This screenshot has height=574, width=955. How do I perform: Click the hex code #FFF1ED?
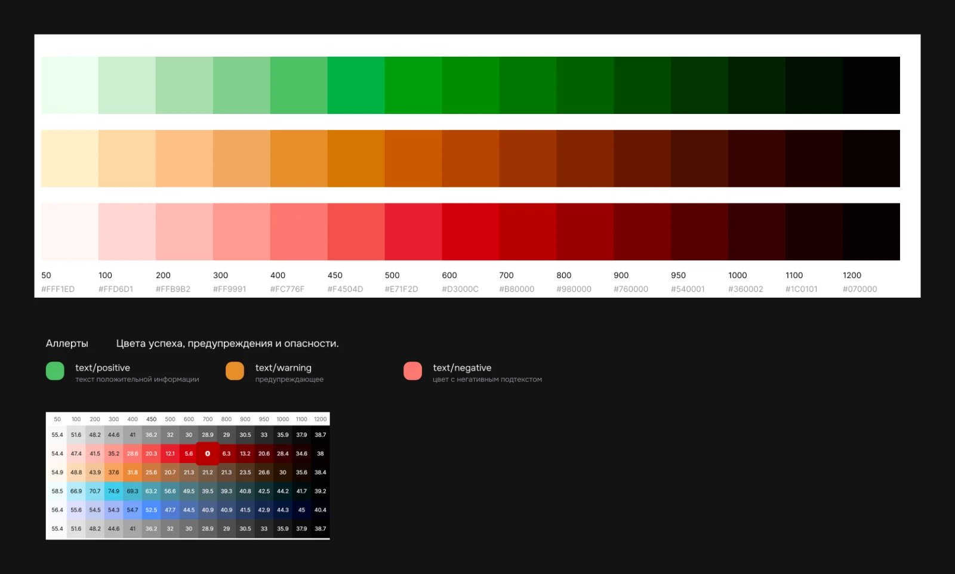click(58, 289)
